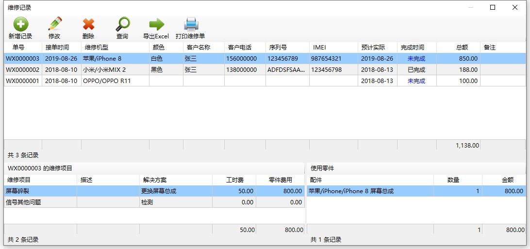Select record WX0000001
530x249 pixels.
265,81
